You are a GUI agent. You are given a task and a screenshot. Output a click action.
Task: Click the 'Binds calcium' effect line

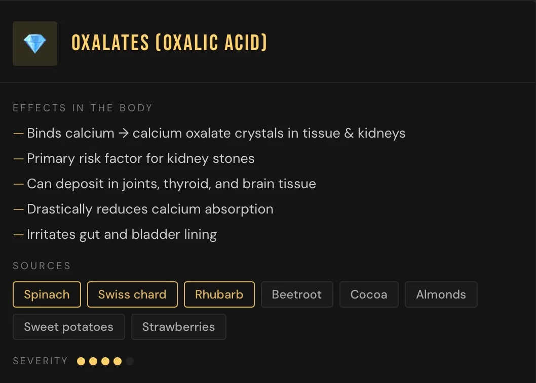(x=209, y=133)
